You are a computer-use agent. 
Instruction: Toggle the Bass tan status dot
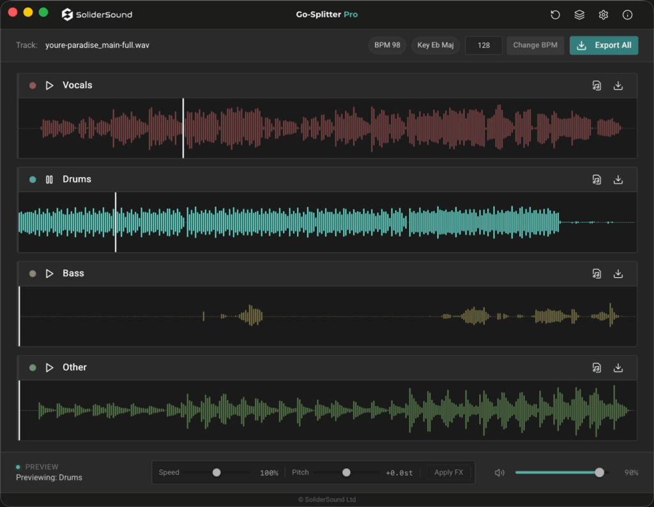(x=33, y=273)
